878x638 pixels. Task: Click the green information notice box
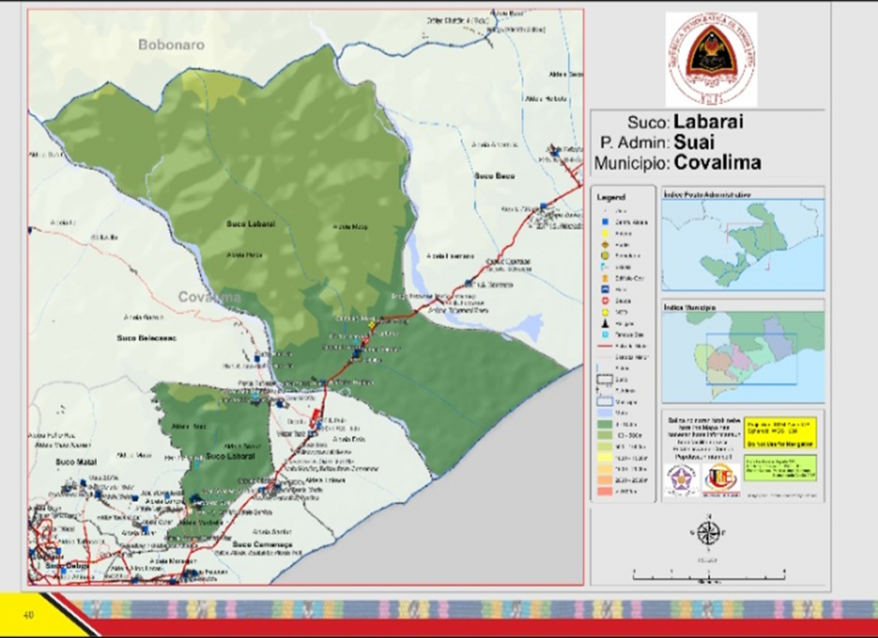tap(779, 467)
